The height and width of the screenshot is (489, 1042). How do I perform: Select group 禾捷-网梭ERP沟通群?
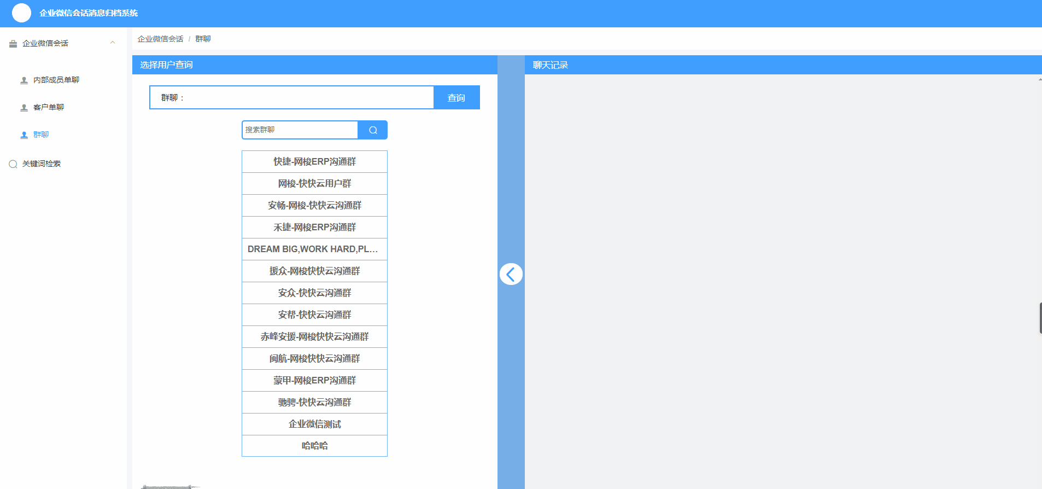[314, 228]
